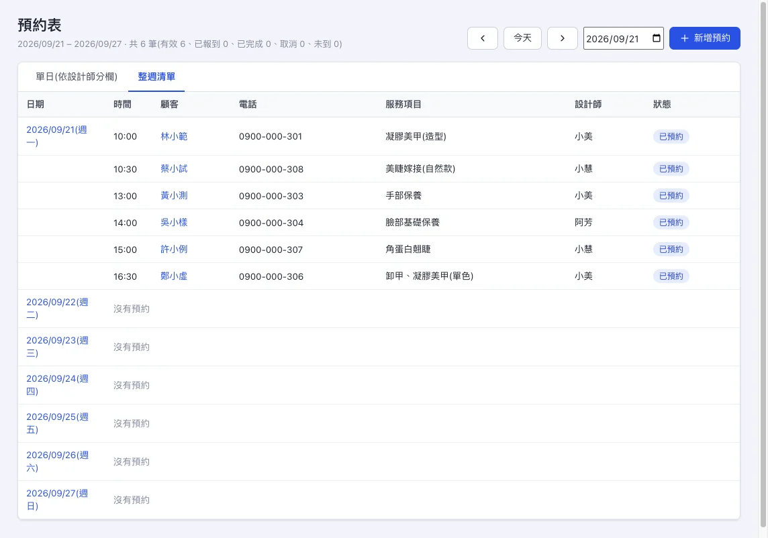Click the 14:00 time cell
768x538 pixels.
pos(125,223)
